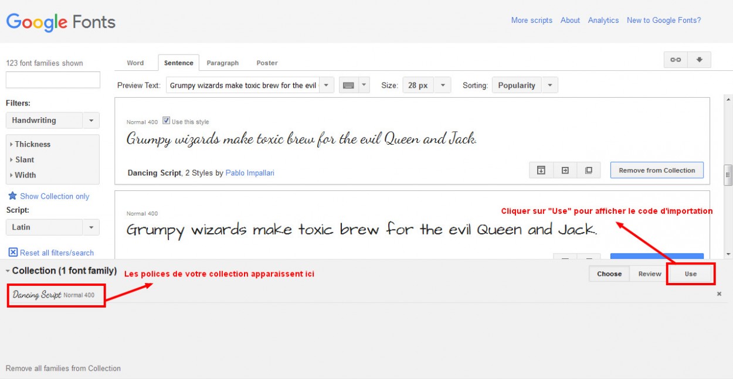Click the Dancing Script pop-out arrow icon

tap(565, 170)
